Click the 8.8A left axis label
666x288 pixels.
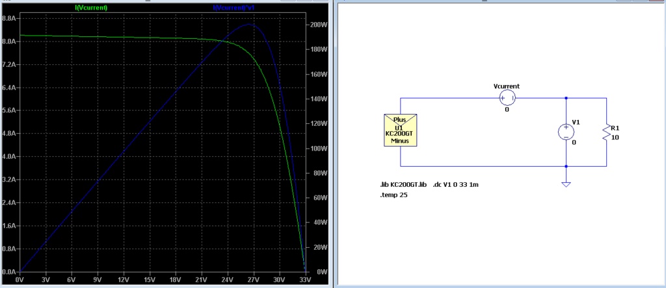(x=9, y=19)
